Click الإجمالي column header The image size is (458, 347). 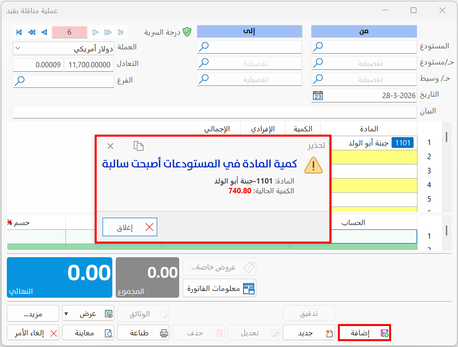(217, 129)
